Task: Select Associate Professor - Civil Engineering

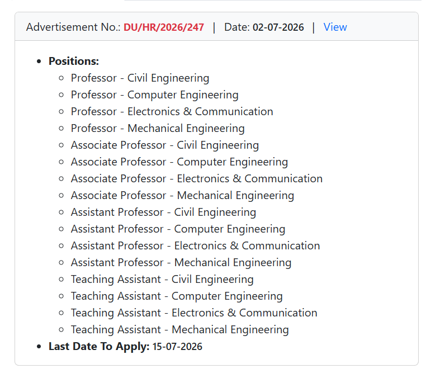Action: (165, 145)
